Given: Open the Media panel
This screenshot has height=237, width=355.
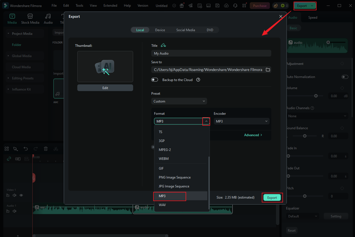Looking at the screenshot, I should pyautogui.click(x=12, y=18).
